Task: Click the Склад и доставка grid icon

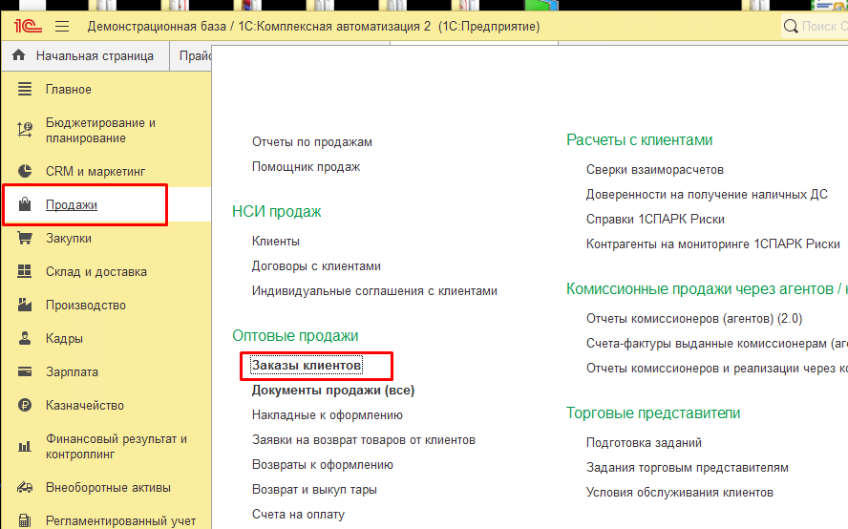Action: pyautogui.click(x=25, y=271)
